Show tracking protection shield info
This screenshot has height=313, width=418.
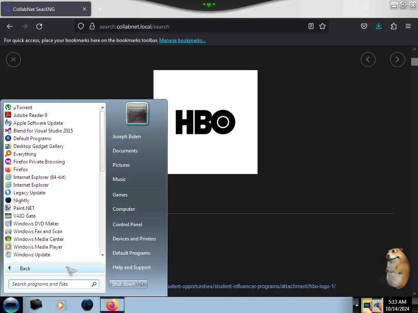pyautogui.click(x=81, y=26)
